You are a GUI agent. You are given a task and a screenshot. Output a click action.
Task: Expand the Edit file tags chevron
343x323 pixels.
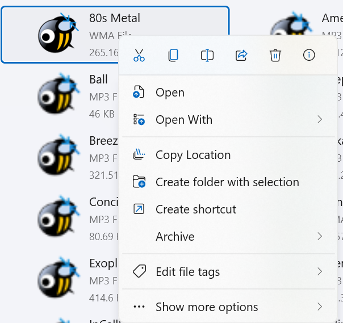[320, 271]
